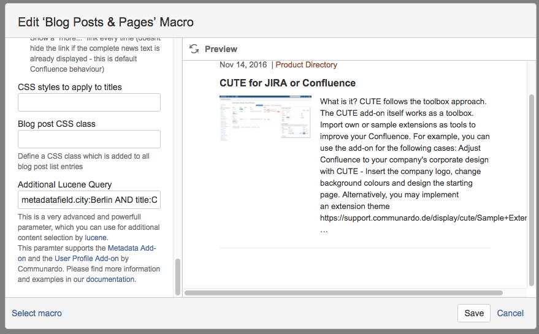Focus the 'Blog post CSS class' input
This screenshot has width=539, height=334.
[x=90, y=139]
